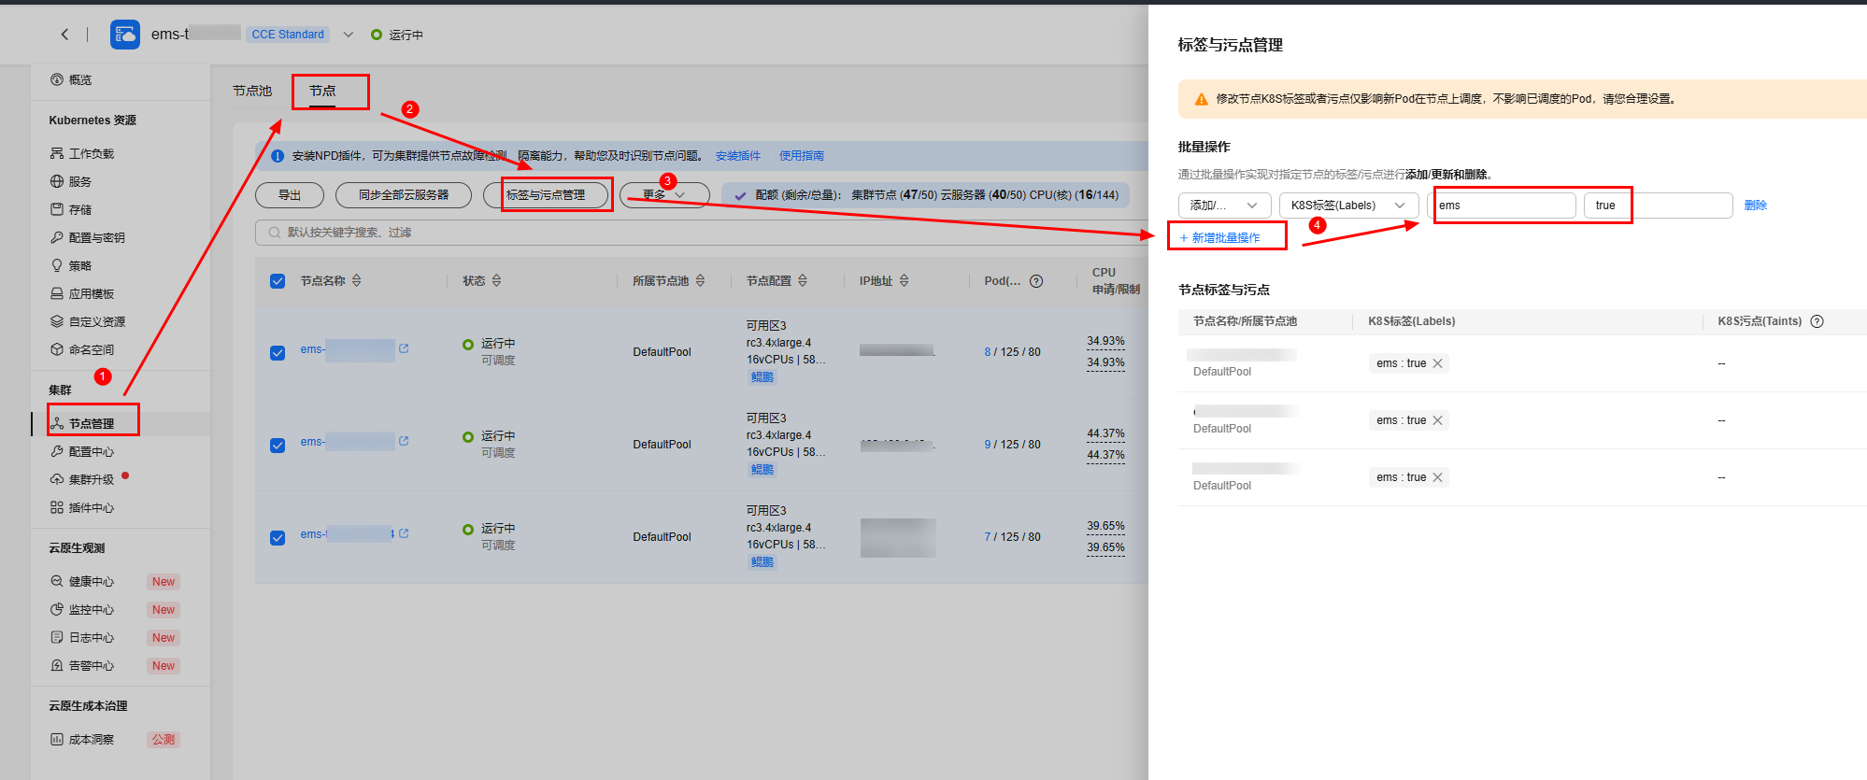Open the 使用指南 link in the banner

point(802,156)
